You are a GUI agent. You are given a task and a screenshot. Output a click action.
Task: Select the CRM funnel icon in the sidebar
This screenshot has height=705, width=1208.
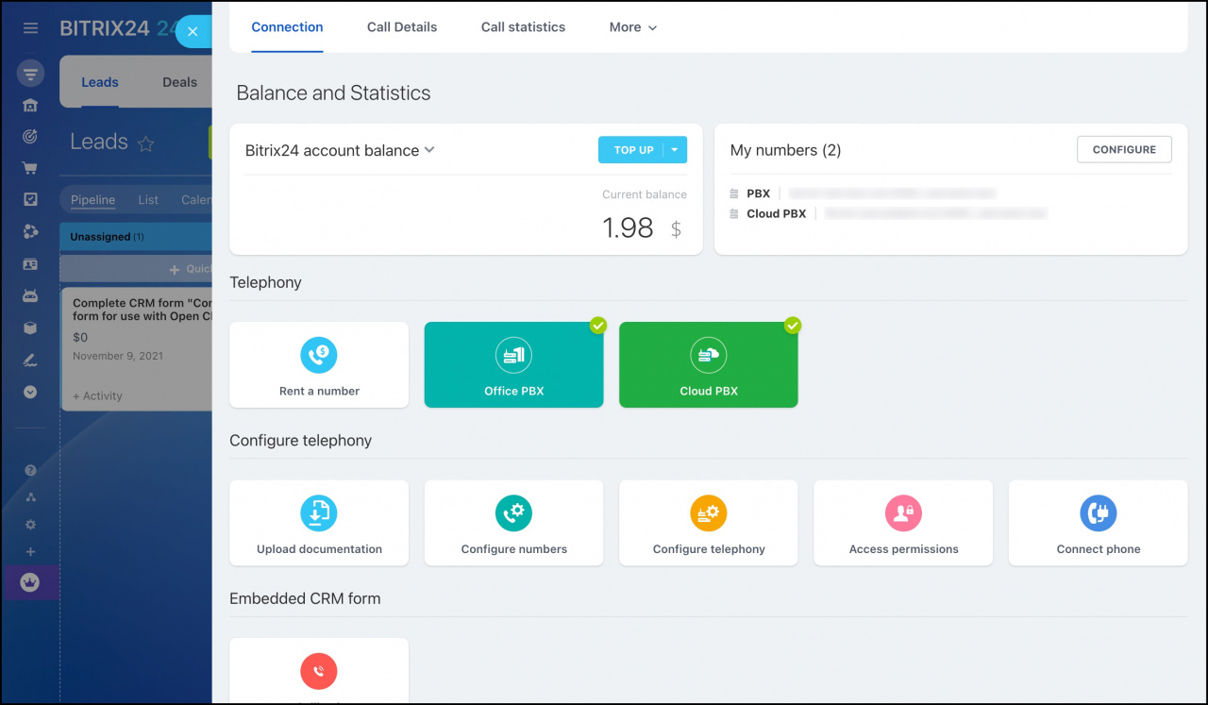tap(30, 74)
